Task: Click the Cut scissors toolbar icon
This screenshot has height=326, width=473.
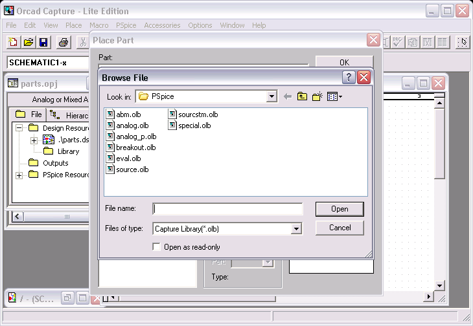Action: click(x=83, y=42)
